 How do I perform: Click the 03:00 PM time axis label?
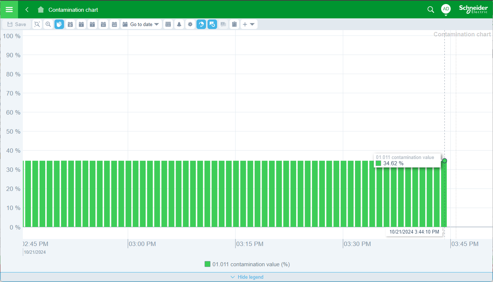[142, 244]
